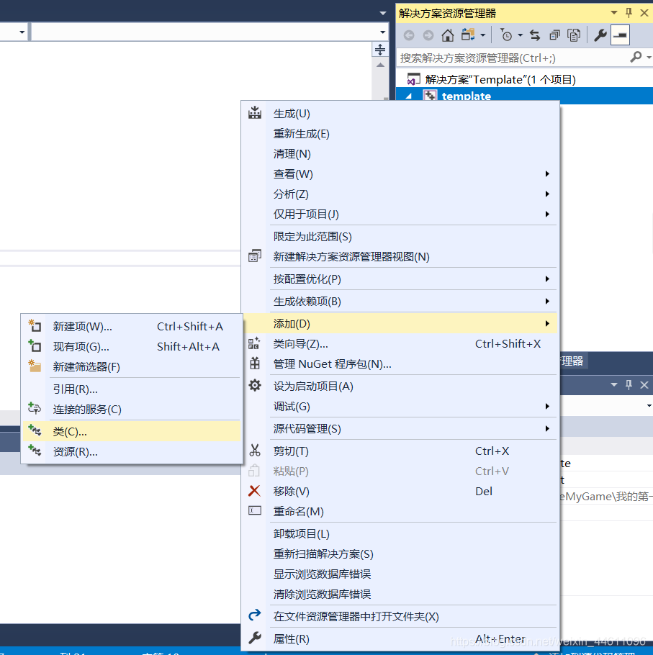653x655 pixels.
Task: Open lower Properties panel window options arrow
Action: click(x=614, y=385)
